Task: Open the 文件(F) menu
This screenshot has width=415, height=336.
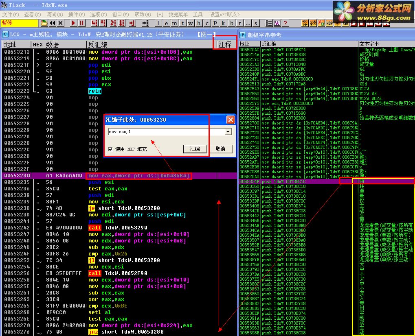Action: click(x=11, y=15)
